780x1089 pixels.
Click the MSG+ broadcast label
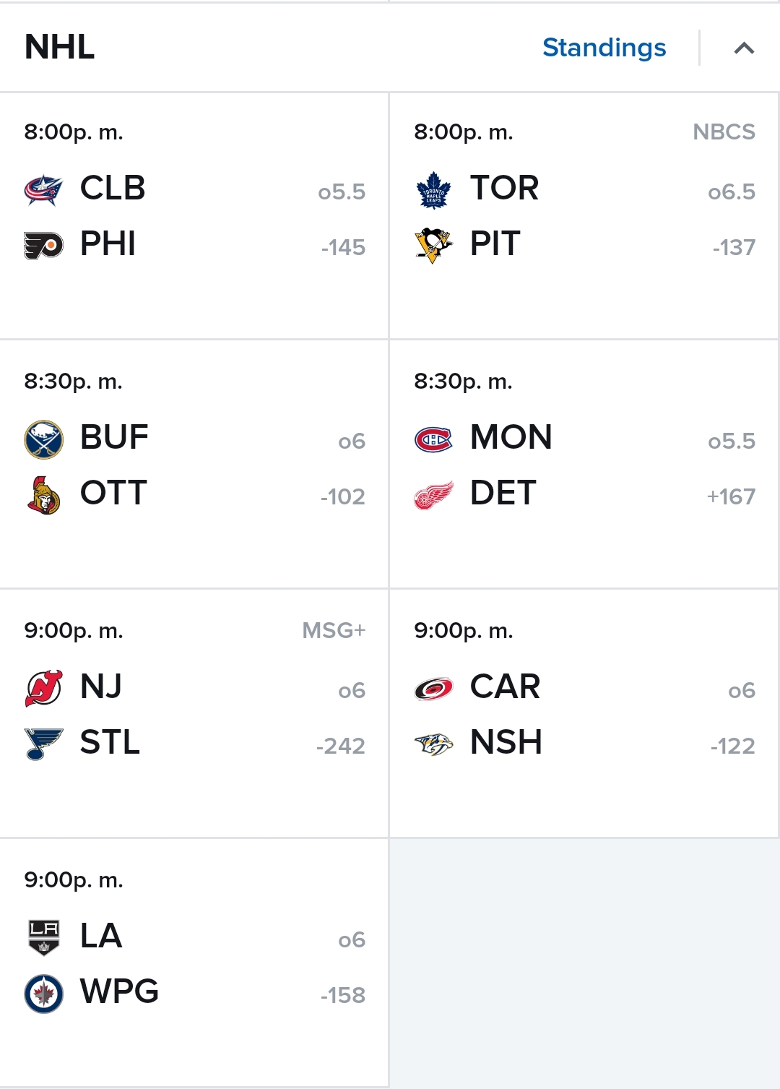(334, 630)
